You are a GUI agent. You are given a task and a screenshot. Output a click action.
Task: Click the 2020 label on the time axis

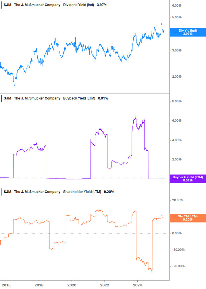(72, 285)
